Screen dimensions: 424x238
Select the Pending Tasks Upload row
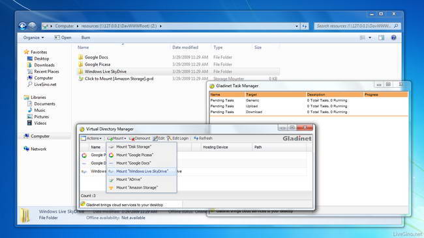(309, 106)
